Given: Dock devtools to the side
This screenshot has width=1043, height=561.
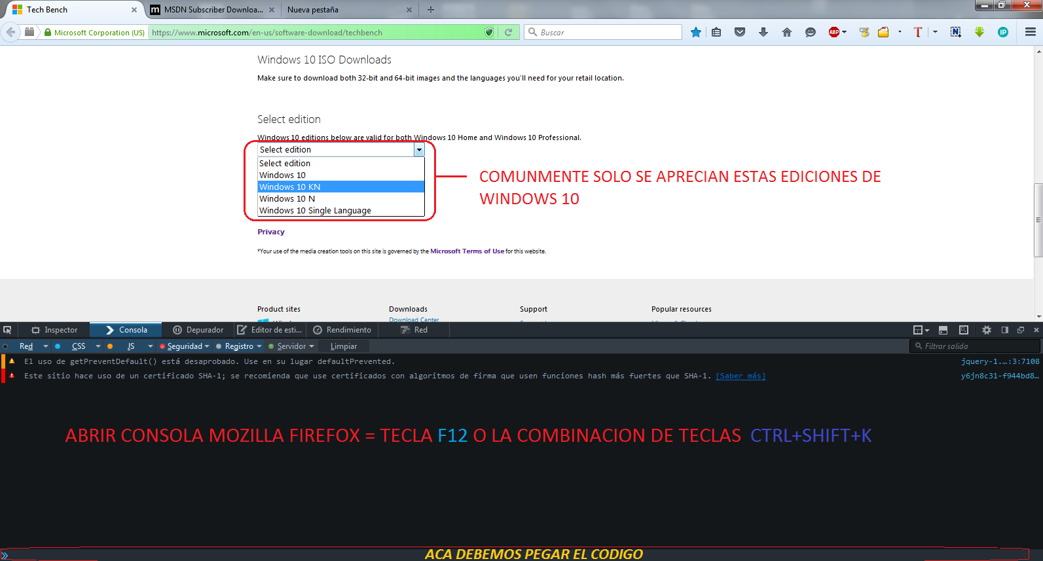Looking at the screenshot, I should point(1005,330).
